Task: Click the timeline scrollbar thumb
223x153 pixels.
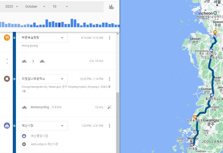Action: 118,123
